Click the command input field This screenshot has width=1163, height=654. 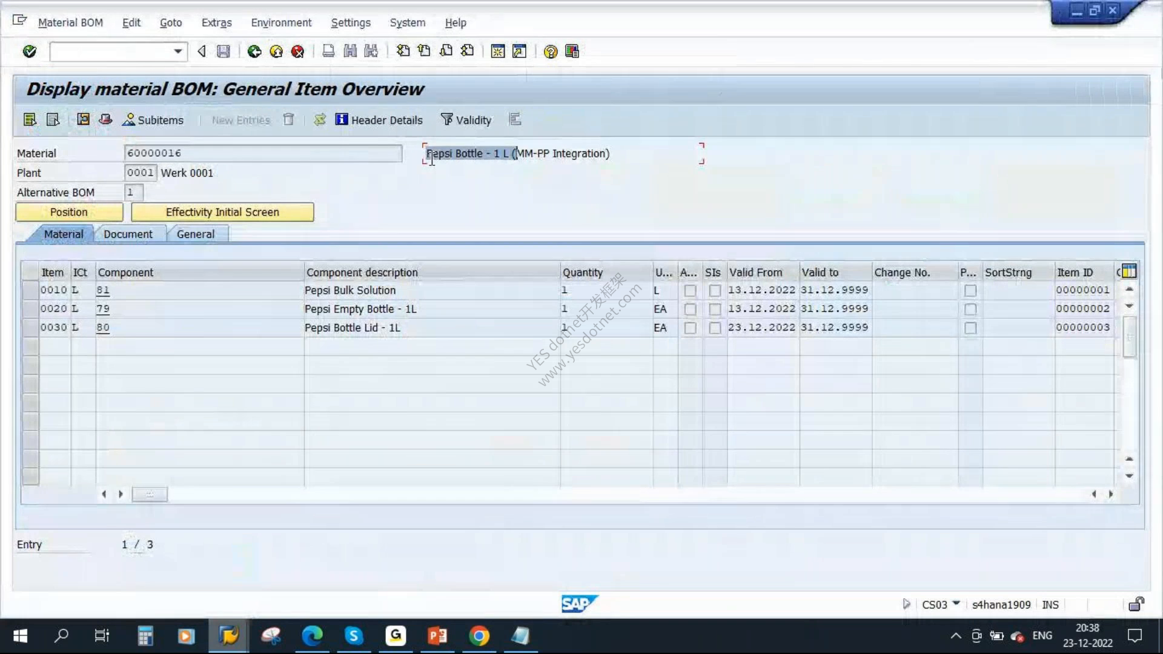pyautogui.click(x=111, y=51)
